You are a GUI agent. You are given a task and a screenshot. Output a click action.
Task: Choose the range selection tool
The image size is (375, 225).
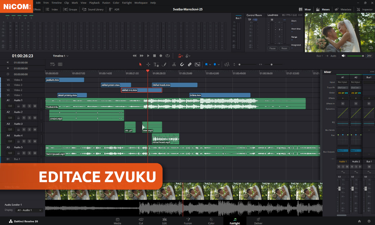(x=156, y=64)
